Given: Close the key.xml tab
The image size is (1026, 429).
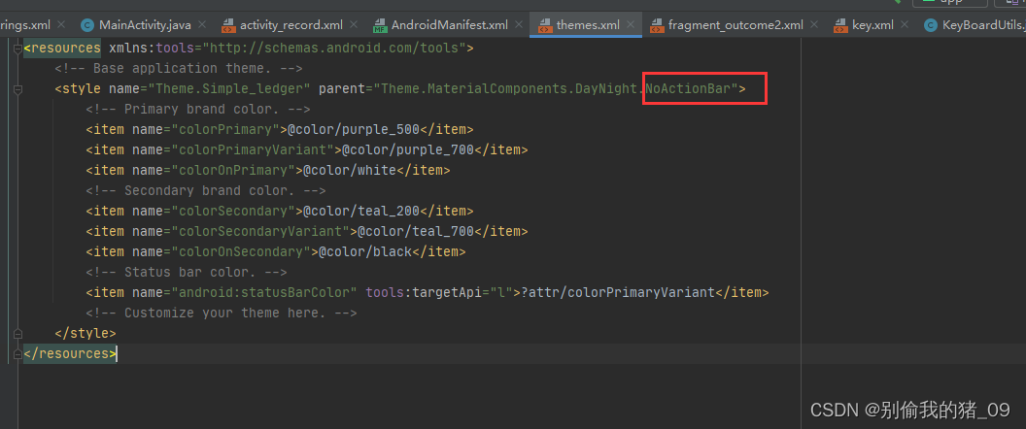Looking at the screenshot, I should click(x=905, y=25).
